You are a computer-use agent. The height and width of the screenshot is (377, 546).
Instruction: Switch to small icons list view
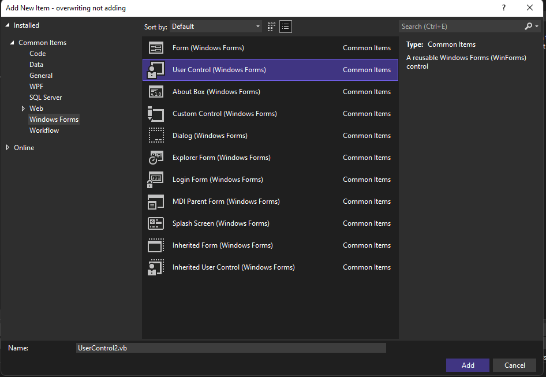pyautogui.click(x=285, y=26)
